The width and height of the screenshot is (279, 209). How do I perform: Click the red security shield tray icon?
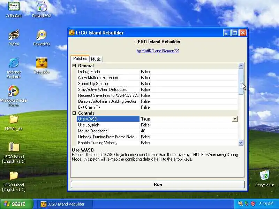click(x=253, y=204)
